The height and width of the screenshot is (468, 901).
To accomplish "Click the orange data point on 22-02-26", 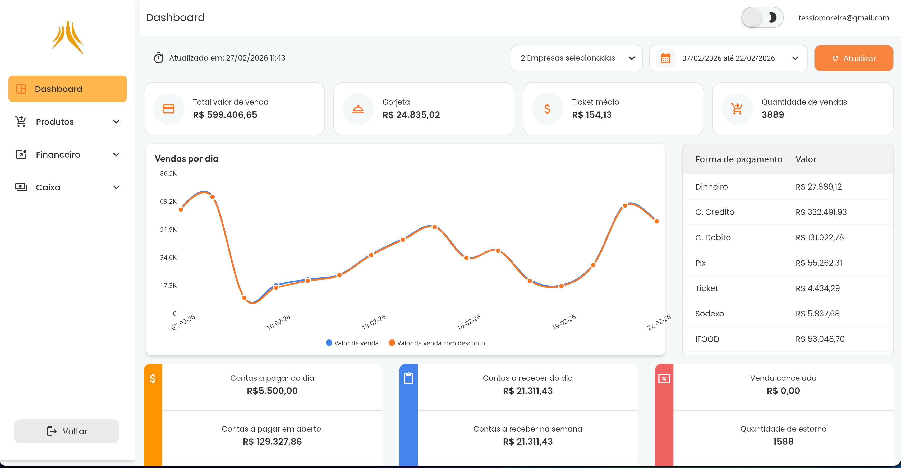I will [x=656, y=221].
